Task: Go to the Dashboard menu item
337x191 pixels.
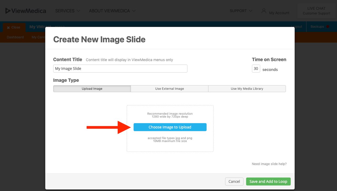Action: pyautogui.click(x=15, y=37)
